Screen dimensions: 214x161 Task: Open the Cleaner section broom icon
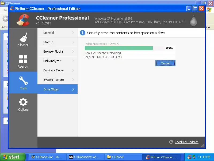(23, 37)
